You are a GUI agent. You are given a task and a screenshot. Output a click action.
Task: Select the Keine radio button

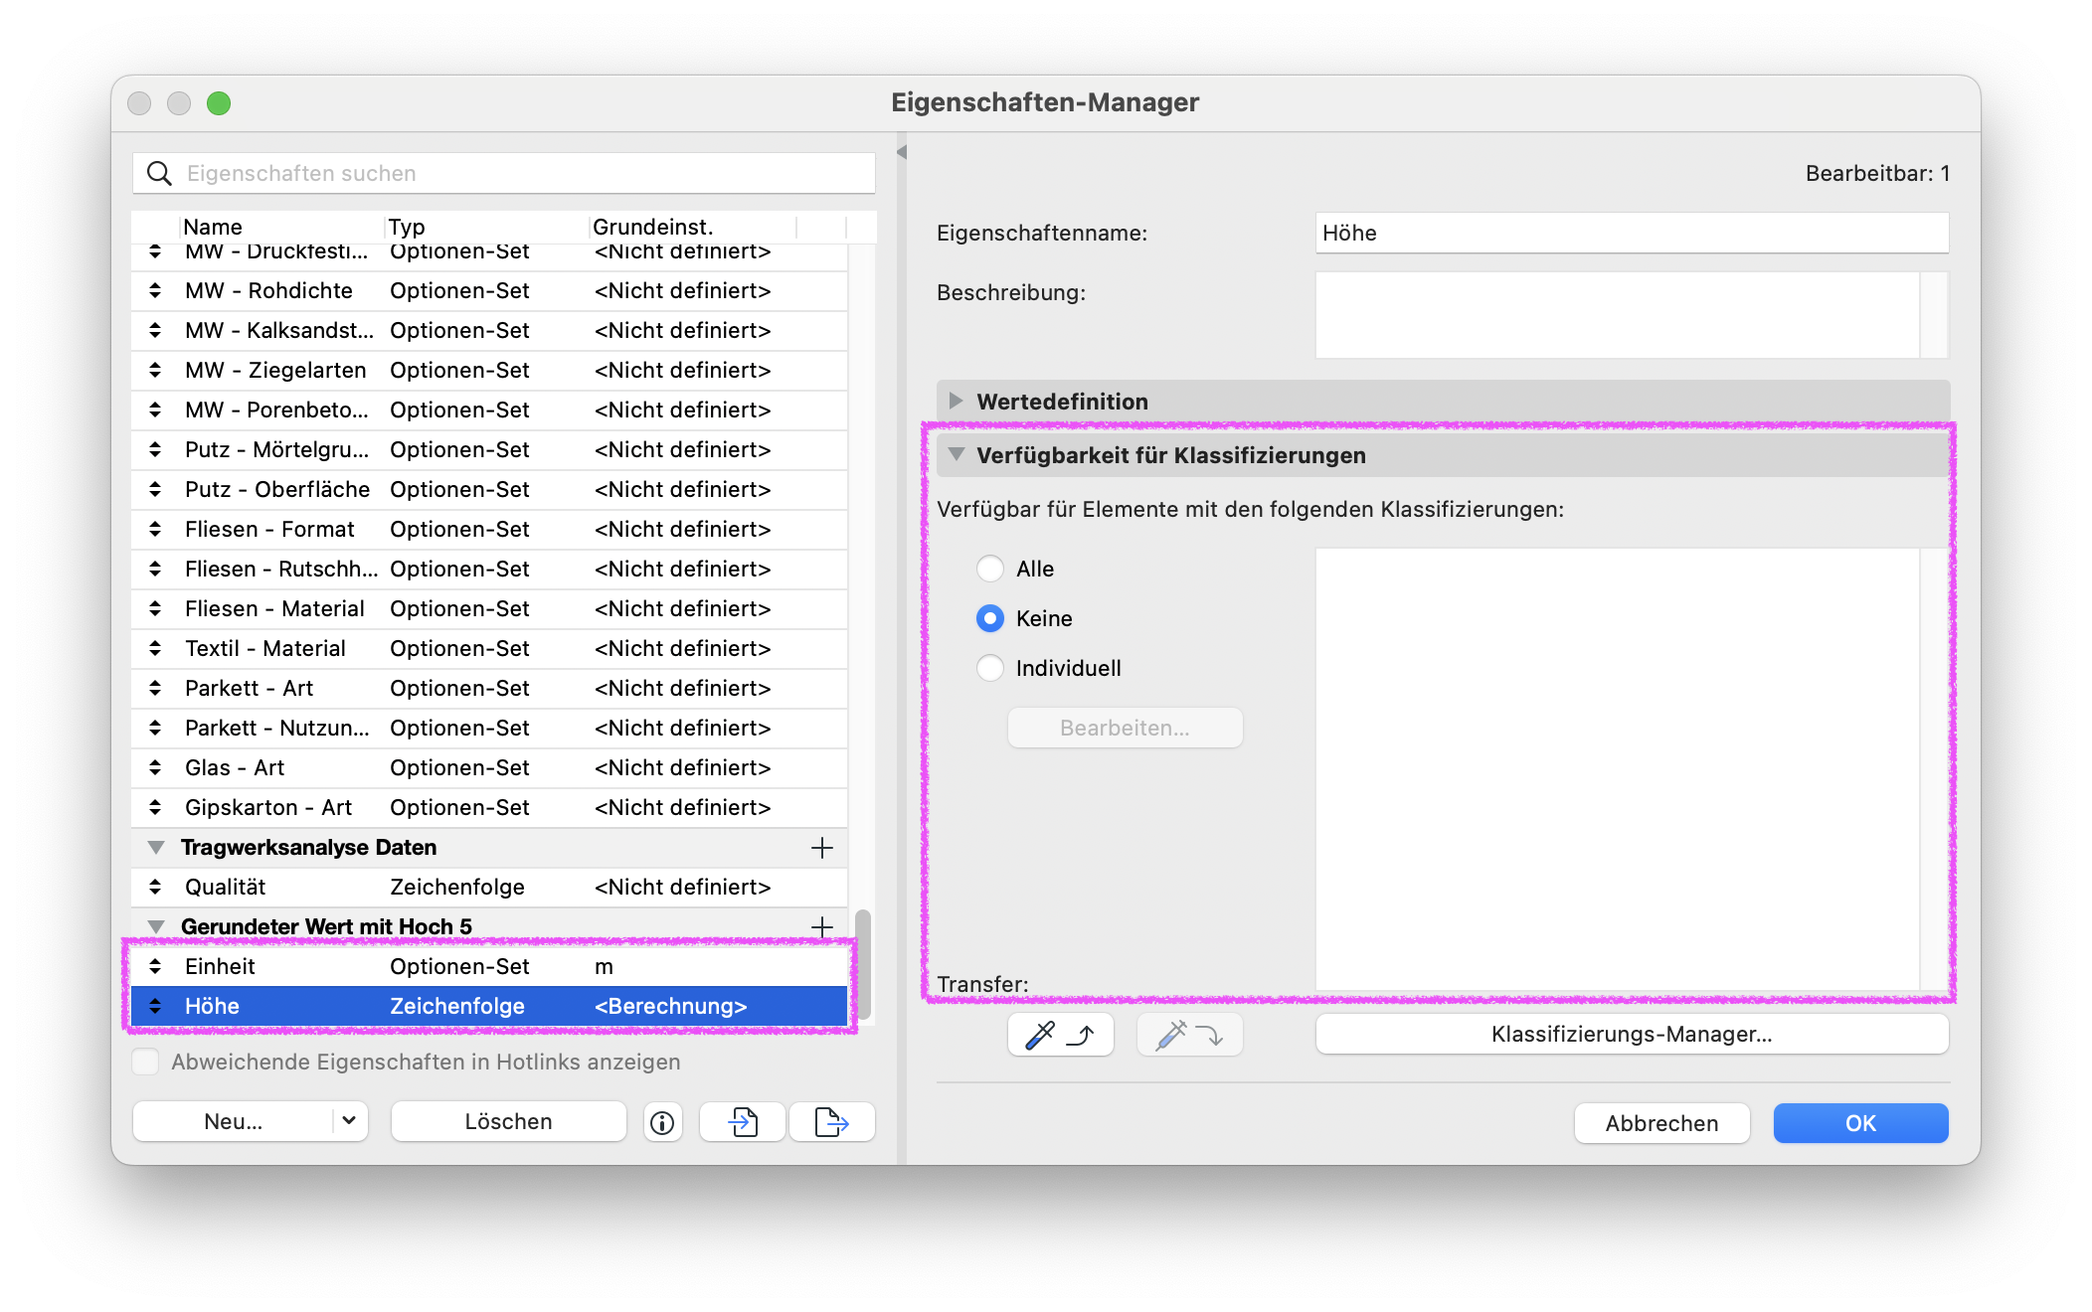coord(989,618)
